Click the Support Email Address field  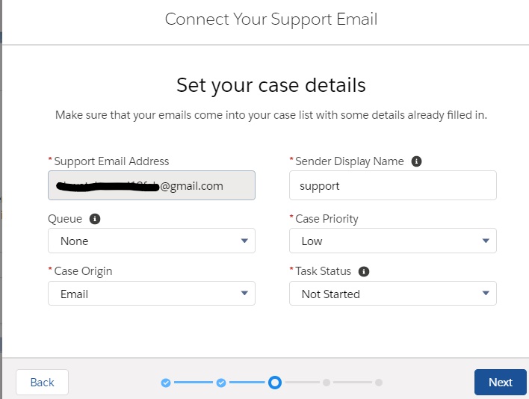[151, 185]
